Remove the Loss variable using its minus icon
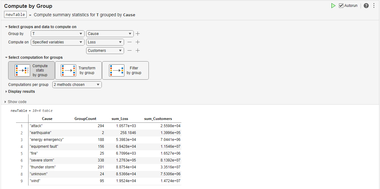380x189 pixels. tap(129, 42)
